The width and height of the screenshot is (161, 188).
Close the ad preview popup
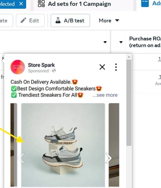point(102,67)
